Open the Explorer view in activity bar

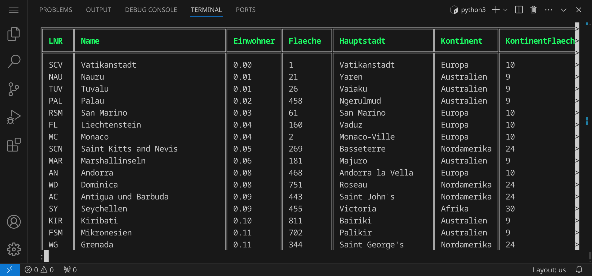coord(14,34)
